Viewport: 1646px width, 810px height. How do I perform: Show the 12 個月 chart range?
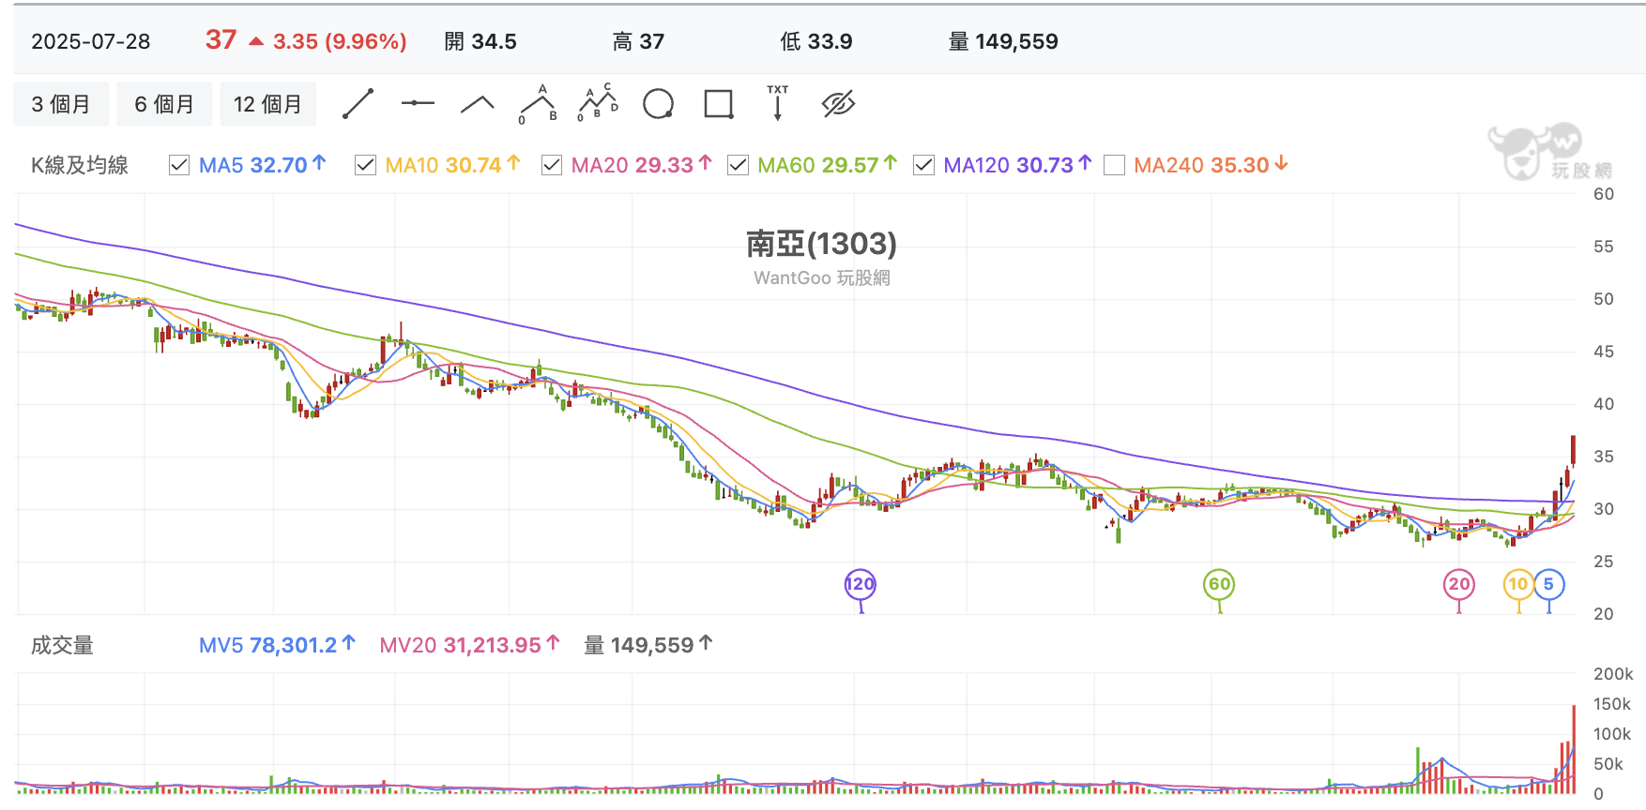(x=267, y=104)
